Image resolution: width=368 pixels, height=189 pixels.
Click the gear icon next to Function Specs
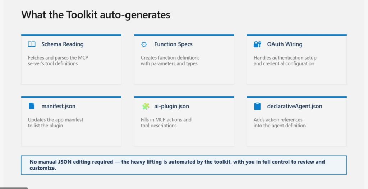click(144, 44)
